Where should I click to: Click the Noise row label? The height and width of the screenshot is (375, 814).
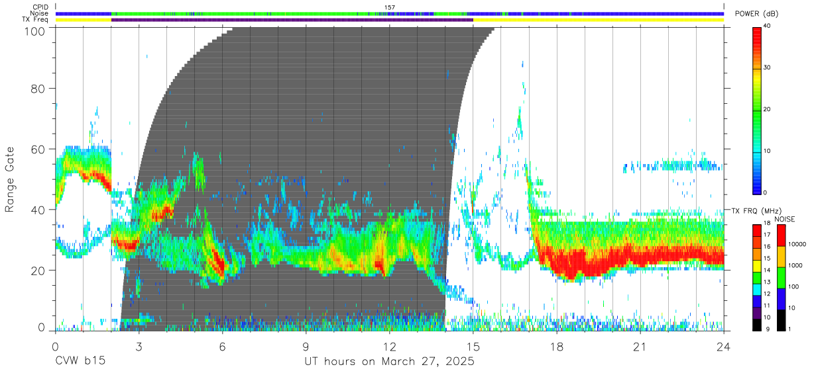pos(39,13)
